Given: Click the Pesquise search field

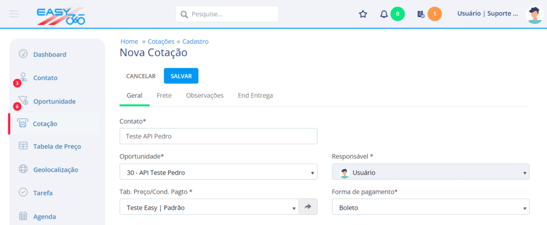Looking at the screenshot, I should click(227, 14).
